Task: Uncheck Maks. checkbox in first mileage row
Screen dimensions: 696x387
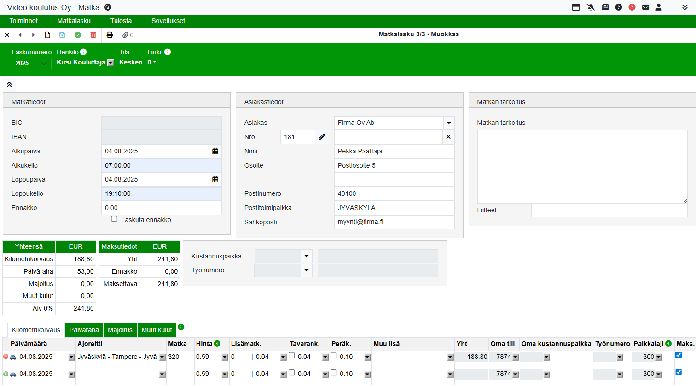Action: (678, 355)
